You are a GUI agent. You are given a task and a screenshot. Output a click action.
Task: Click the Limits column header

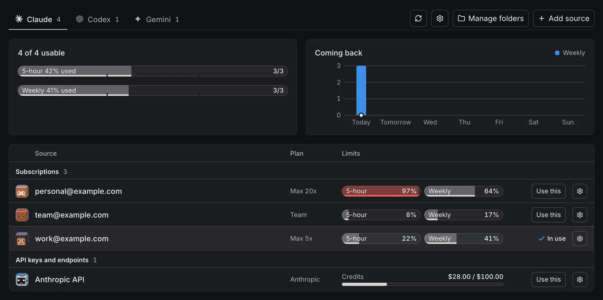(x=351, y=153)
